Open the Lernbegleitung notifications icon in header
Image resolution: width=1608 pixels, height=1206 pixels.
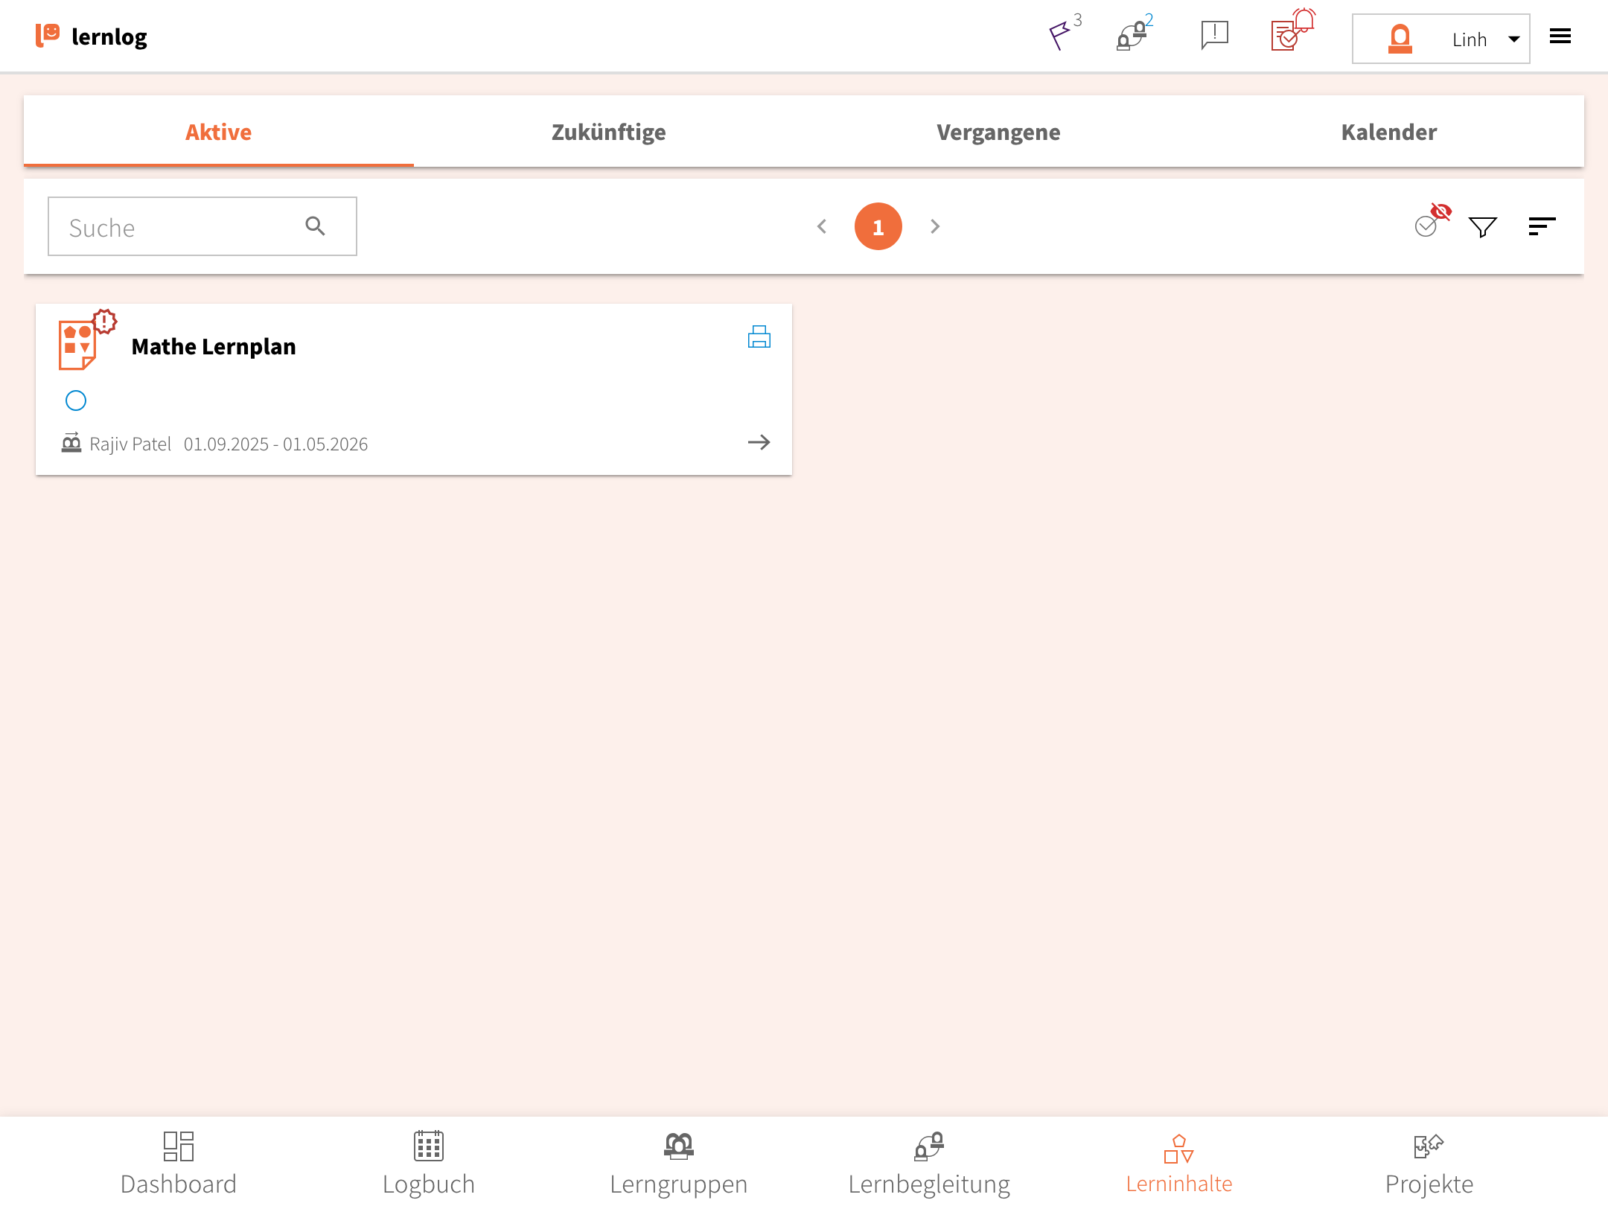click(x=1132, y=35)
